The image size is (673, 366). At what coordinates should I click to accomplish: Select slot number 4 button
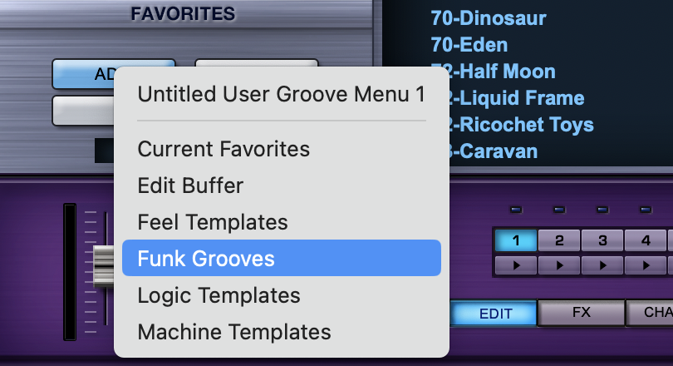pyautogui.click(x=646, y=241)
